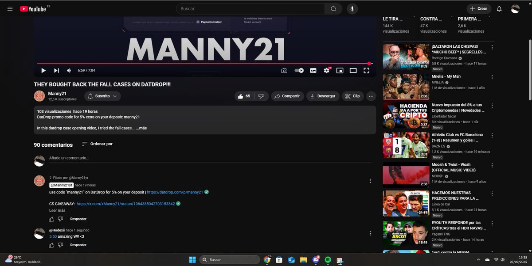This screenshot has width=532, height=266.
Task: Open the SALTARON LAS CHISPAS video thumbnail
Action: point(406,57)
